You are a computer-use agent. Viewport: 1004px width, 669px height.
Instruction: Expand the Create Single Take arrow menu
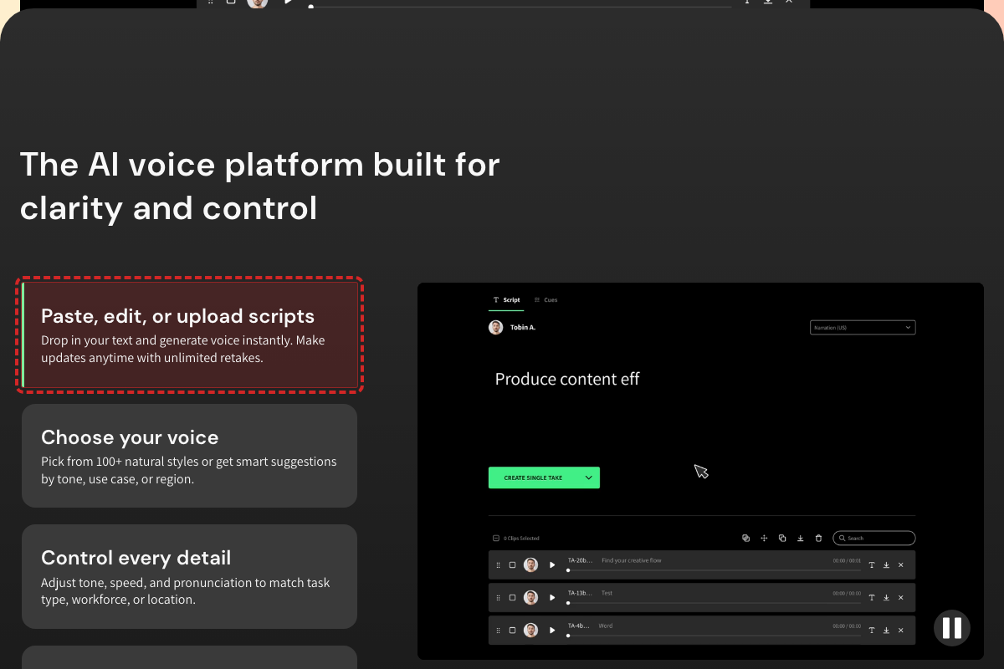[589, 478]
